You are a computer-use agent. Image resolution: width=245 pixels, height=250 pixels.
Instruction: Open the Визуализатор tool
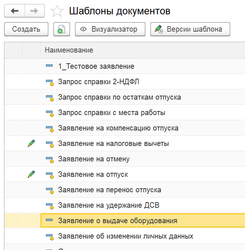tap(110, 29)
